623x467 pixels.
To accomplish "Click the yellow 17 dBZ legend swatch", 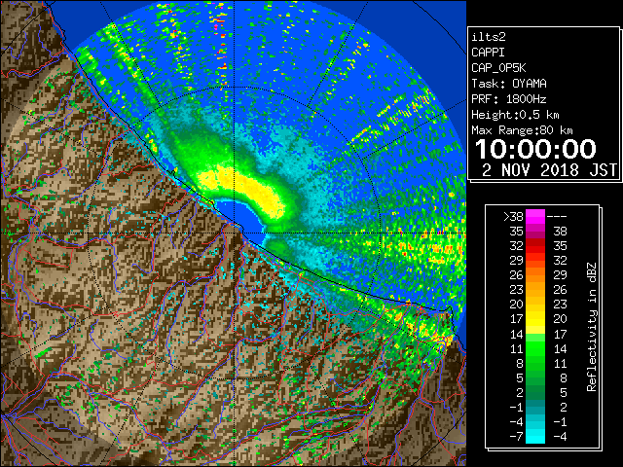I will [535, 319].
